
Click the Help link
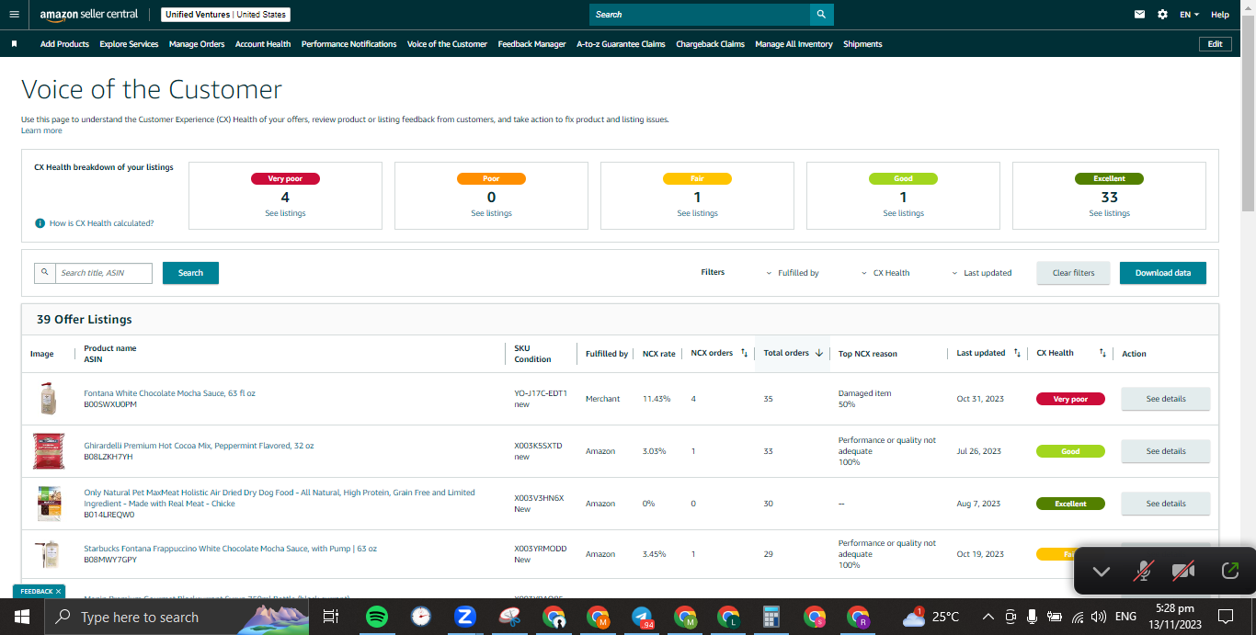tap(1220, 15)
